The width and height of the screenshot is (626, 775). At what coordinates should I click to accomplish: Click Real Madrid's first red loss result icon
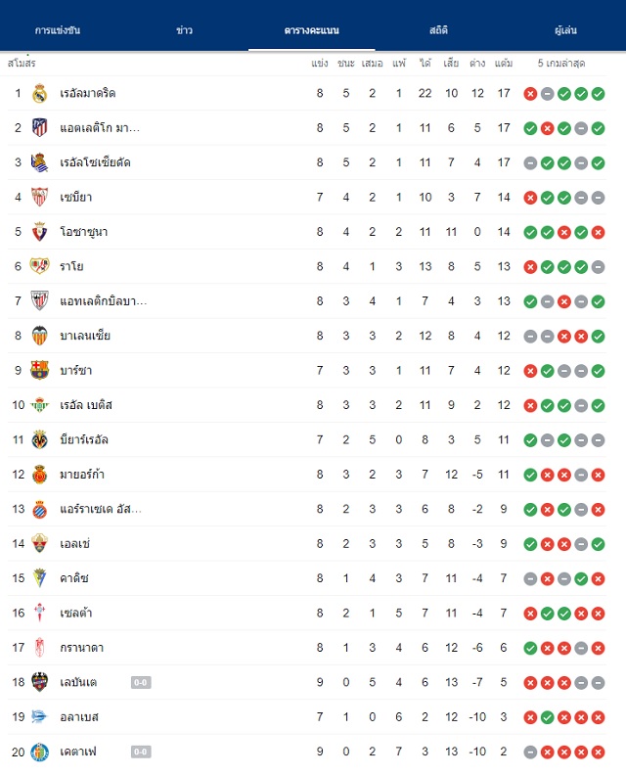[530, 94]
